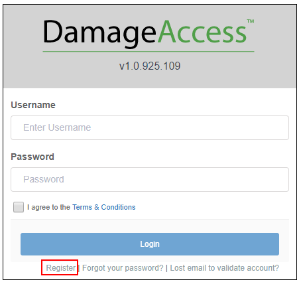301x284 pixels.
Task: Click the green underline beneath the logo
Action: tap(149, 52)
